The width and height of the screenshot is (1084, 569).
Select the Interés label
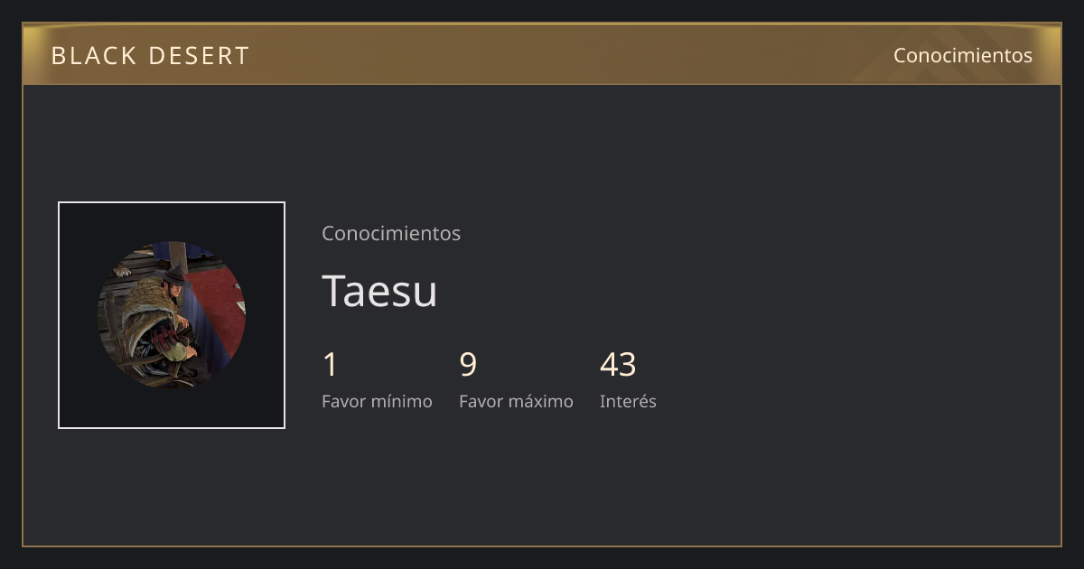(x=628, y=401)
